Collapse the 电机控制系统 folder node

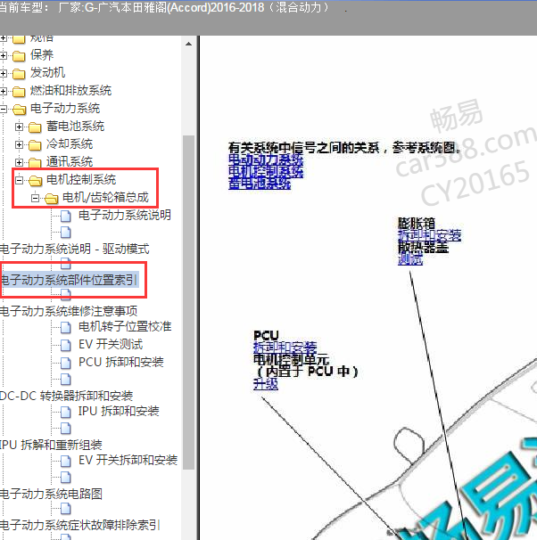click(x=19, y=180)
